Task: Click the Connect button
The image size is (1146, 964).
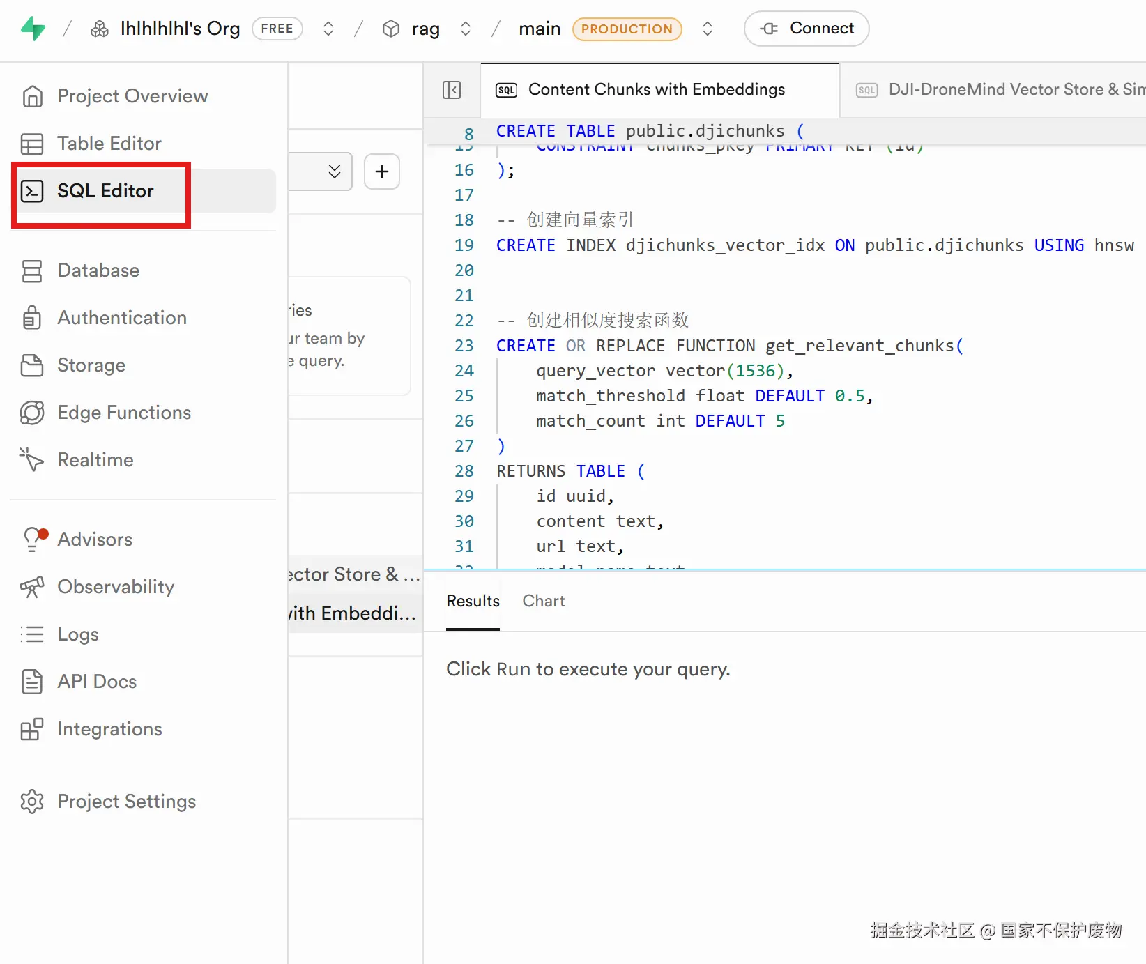Action: coord(807,29)
